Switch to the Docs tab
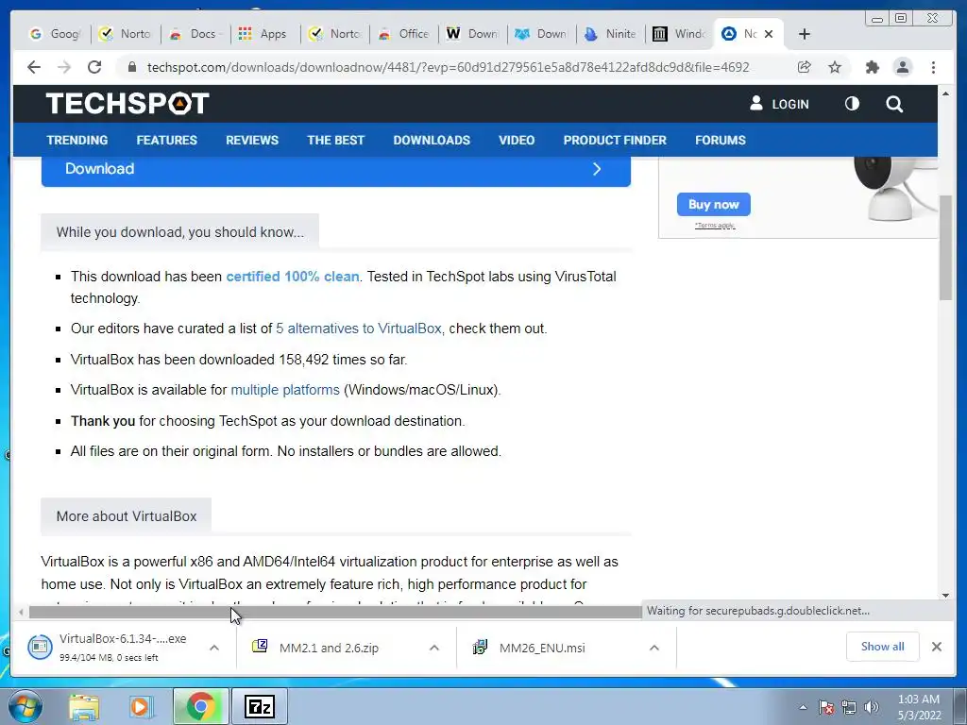The height and width of the screenshot is (725, 967). (196, 34)
